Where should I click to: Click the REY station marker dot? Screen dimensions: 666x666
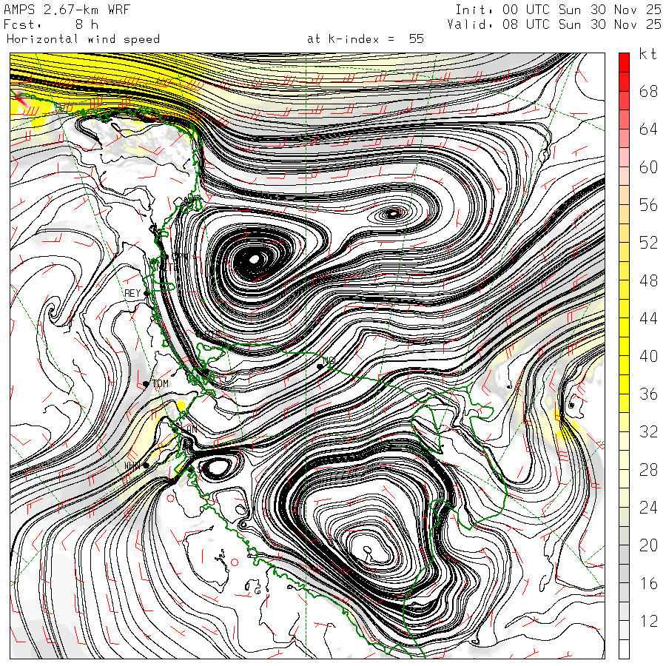[x=147, y=294]
